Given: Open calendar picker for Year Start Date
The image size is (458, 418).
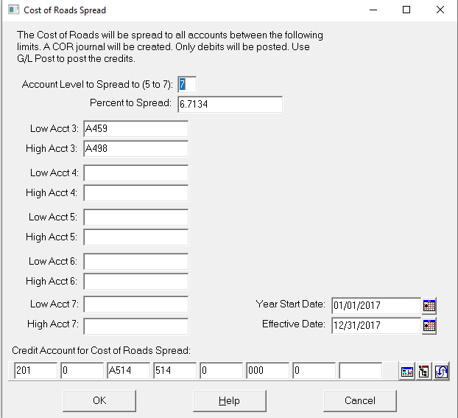Looking at the screenshot, I should (x=429, y=306).
